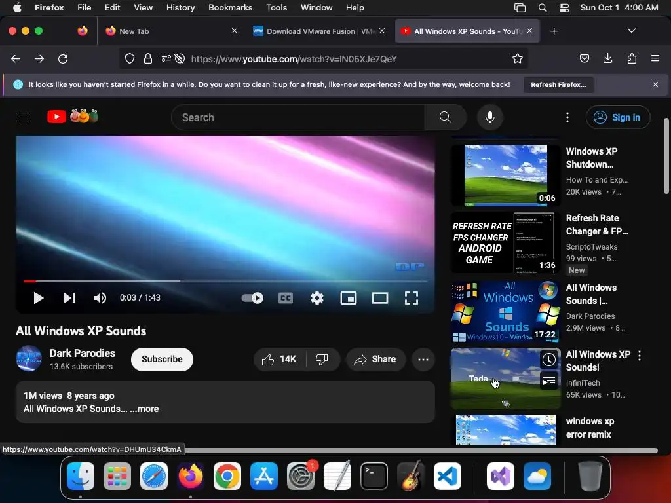Screen dimensions: 671x503
Task: Bookmark this page star icon
Action: point(518,58)
